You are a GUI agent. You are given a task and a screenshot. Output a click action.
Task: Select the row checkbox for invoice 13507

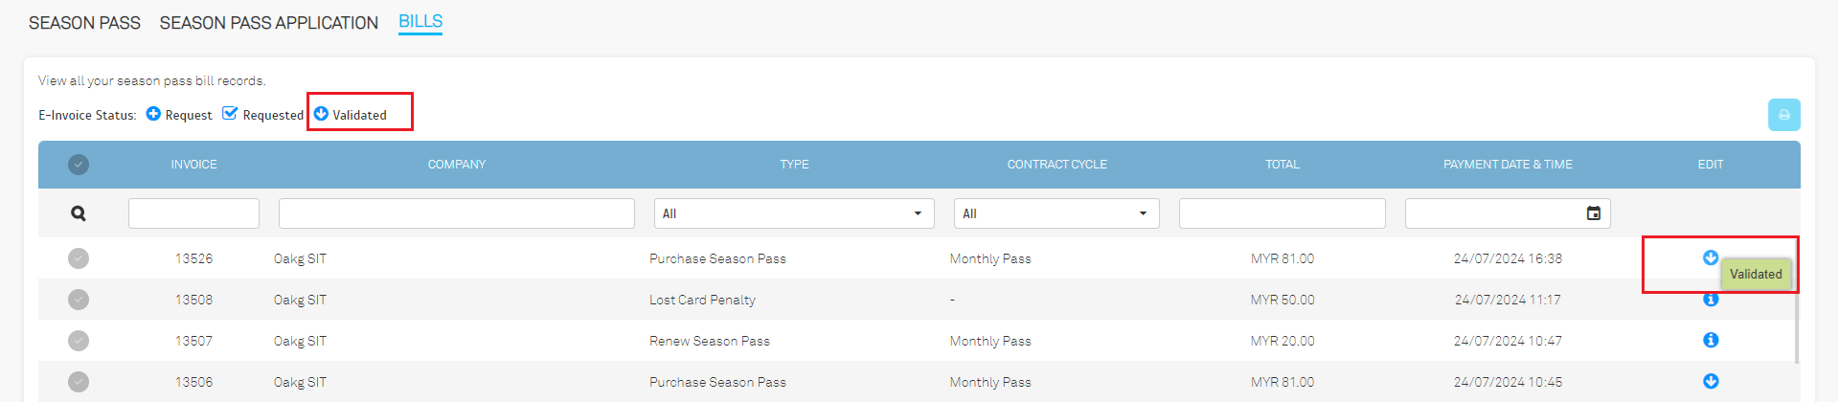pos(79,341)
